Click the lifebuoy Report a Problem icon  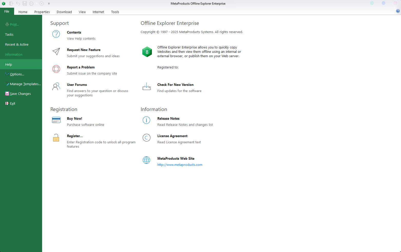tap(56, 69)
